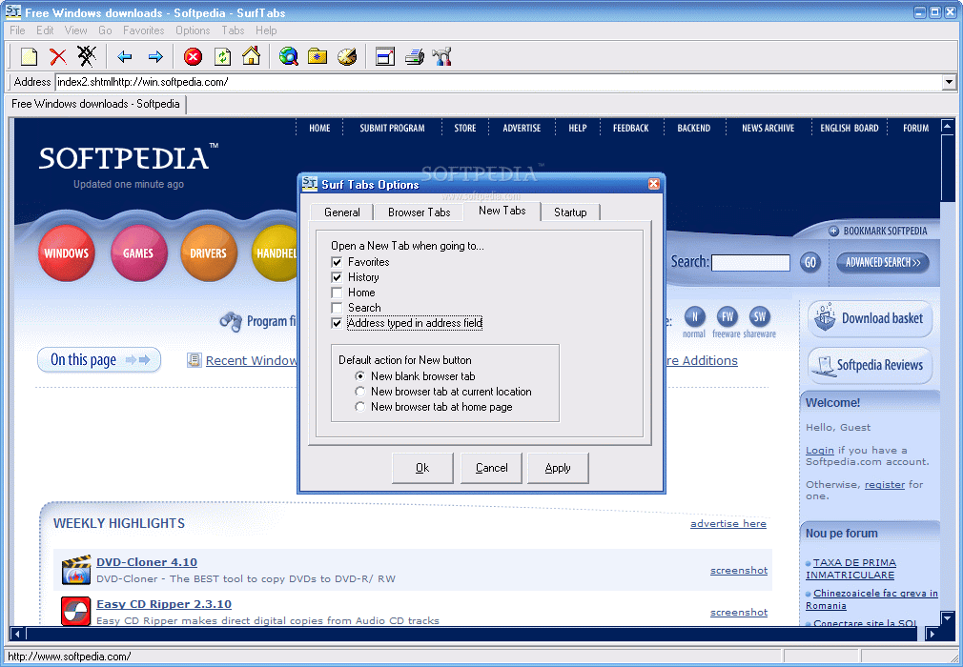Enable the Home checkbox
Screen dimensions: 963x667
coord(337,293)
